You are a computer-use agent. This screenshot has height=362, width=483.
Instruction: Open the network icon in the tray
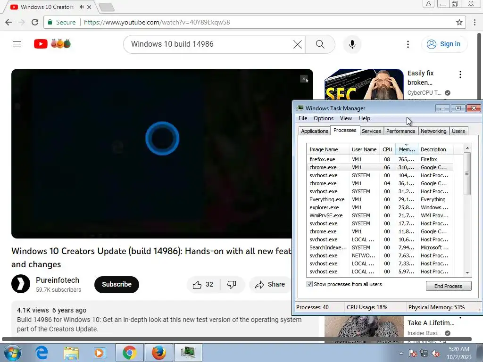[424, 353]
